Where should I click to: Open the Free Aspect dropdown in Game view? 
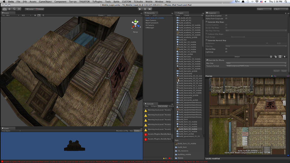(11, 131)
